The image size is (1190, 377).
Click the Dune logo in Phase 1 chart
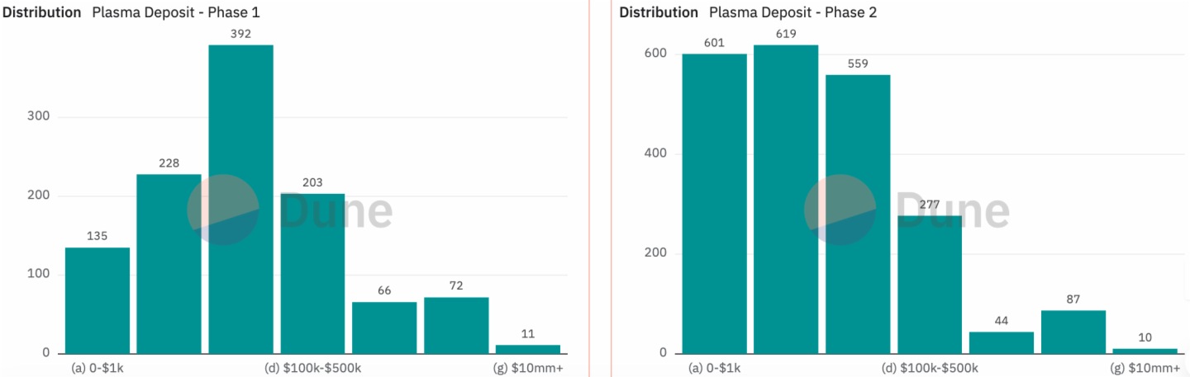(x=289, y=210)
